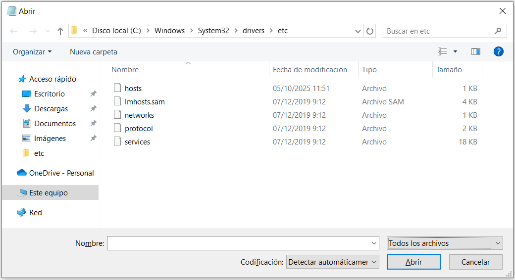This screenshot has height=280, width=515.
Task: Click the 18 KB size cell
Action: (x=467, y=142)
